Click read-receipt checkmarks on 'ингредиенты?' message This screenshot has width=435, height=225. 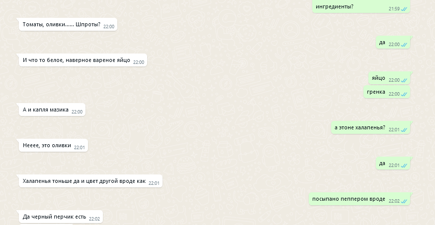pos(404,9)
